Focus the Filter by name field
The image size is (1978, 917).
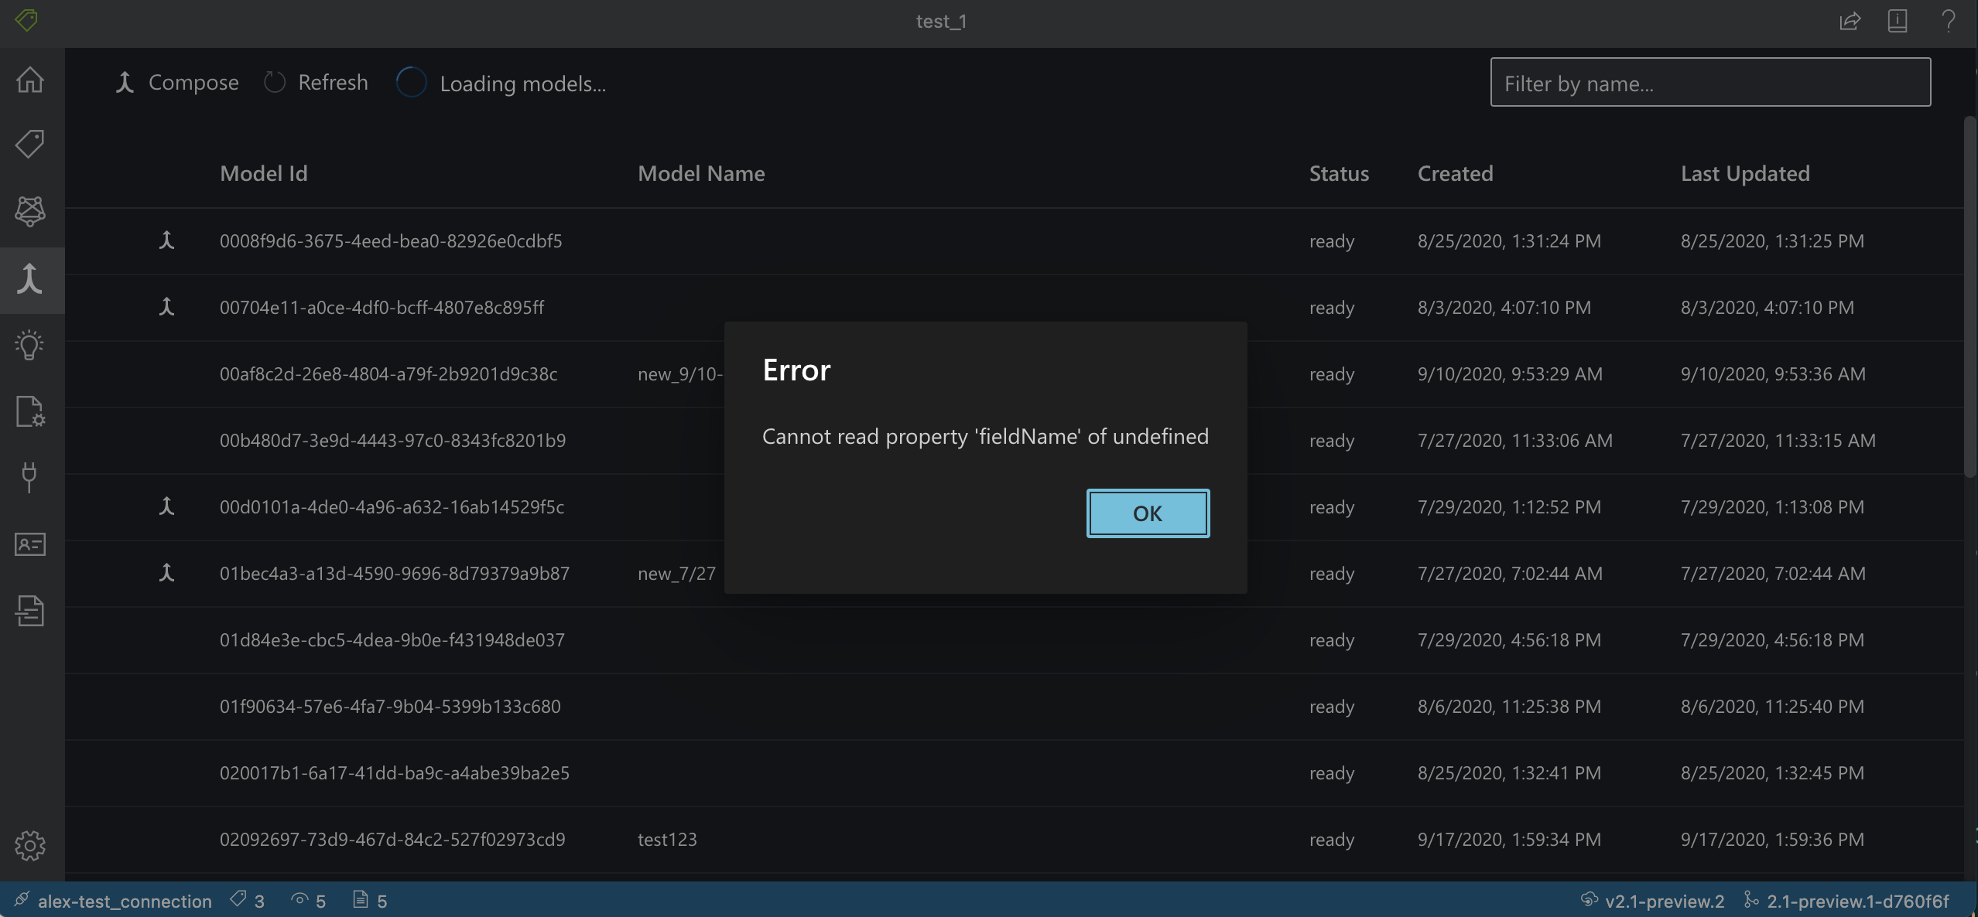1709,83
